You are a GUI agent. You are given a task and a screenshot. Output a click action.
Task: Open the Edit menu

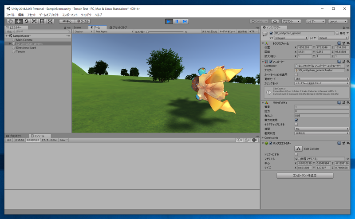pyautogui.click(x=21, y=15)
